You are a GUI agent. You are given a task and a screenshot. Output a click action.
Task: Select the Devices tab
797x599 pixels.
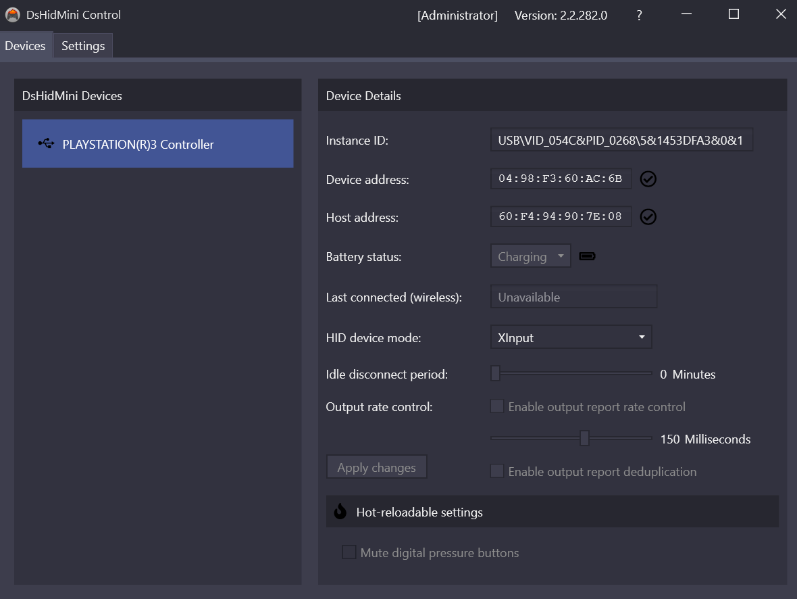26,45
